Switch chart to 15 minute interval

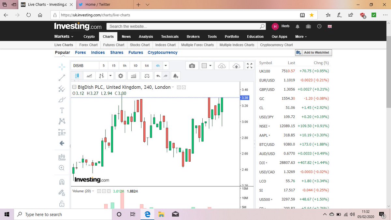click(x=114, y=66)
